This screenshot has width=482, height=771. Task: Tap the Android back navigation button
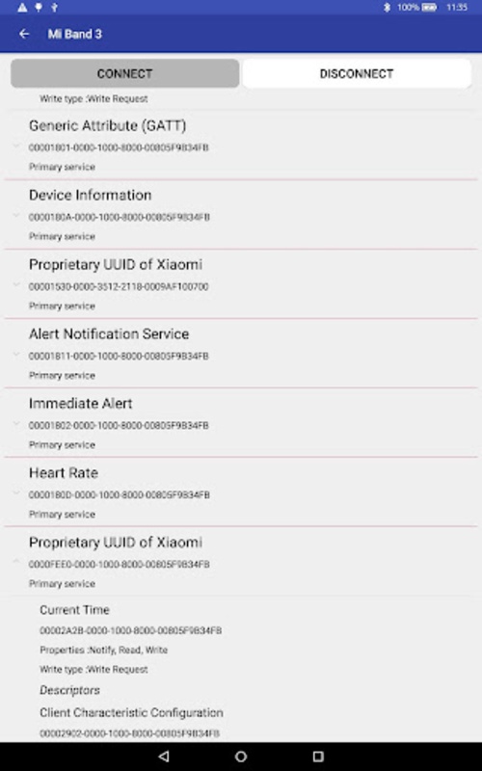pyautogui.click(x=164, y=757)
